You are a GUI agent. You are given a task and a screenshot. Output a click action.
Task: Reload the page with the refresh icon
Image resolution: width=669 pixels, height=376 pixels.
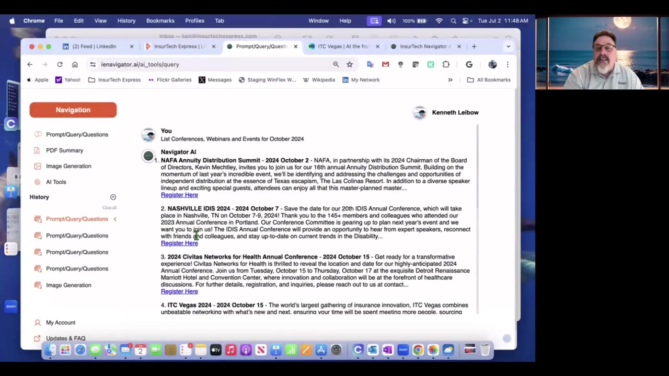[60, 64]
